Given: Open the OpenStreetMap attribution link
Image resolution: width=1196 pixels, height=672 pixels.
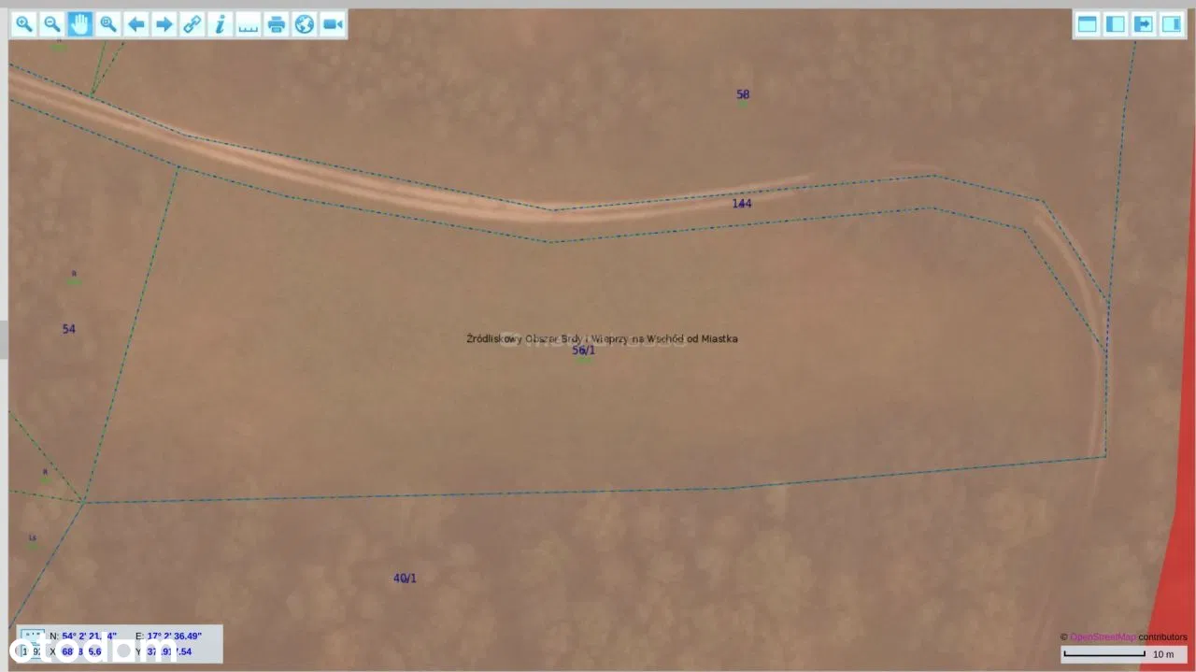Looking at the screenshot, I should point(1103,637).
